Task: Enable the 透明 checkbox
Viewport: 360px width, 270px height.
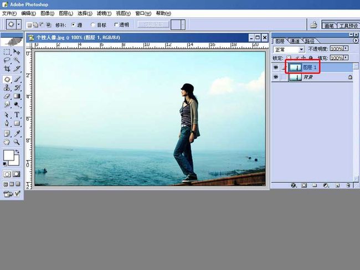Action: pos(116,24)
